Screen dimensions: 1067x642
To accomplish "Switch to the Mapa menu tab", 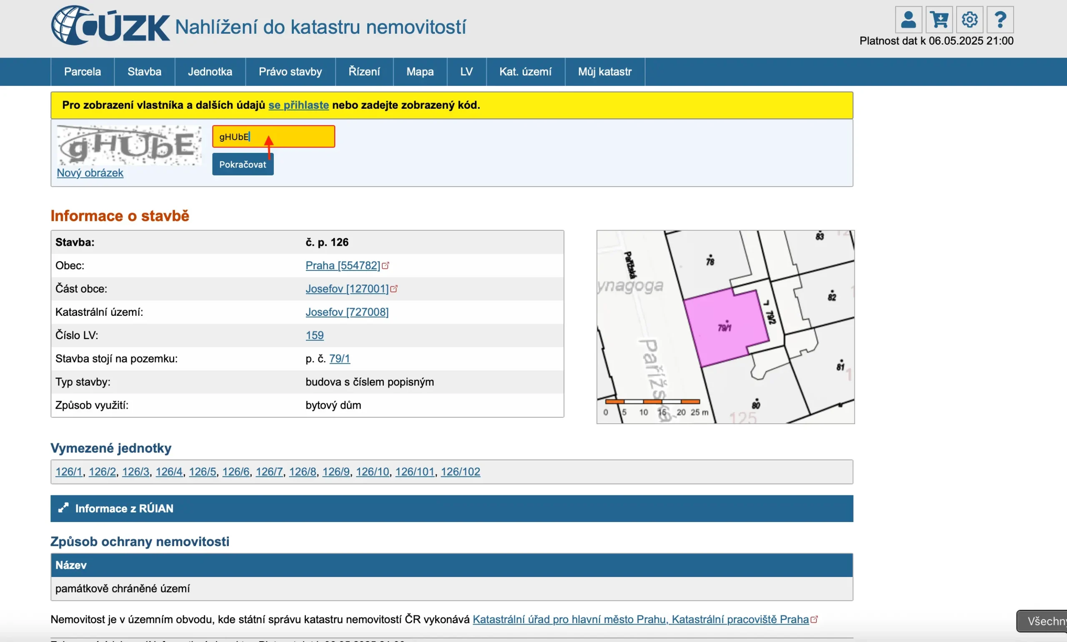I will [x=419, y=72].
